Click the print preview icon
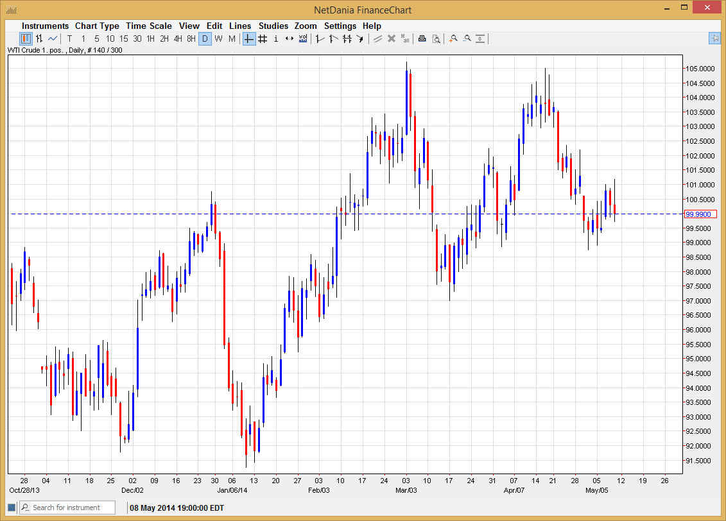726x521 pixels. pyautogui.click(x=436, y=38)
